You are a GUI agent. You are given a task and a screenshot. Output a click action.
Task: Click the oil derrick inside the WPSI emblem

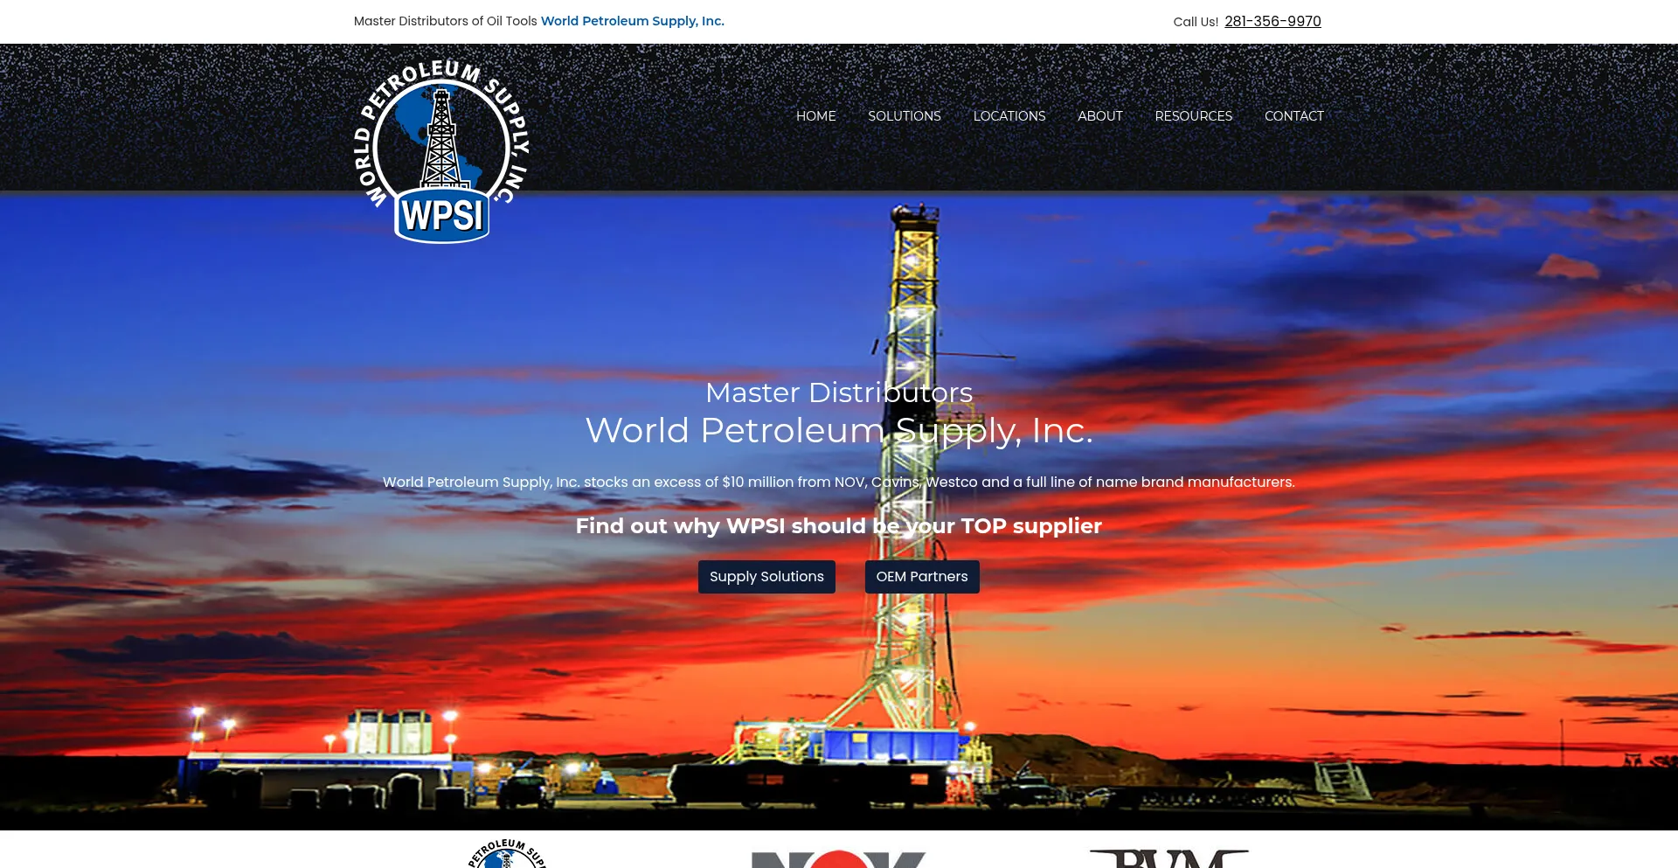click(441, 144)
